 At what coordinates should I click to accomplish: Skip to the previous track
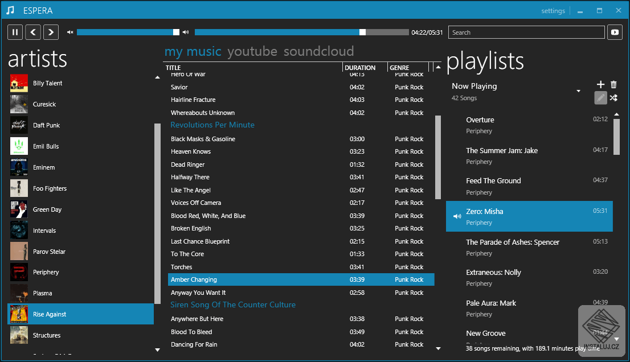pyautogui.click(x=33, y=32)
